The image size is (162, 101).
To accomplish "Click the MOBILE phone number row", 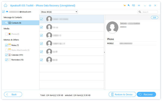I will click(132, 43).
